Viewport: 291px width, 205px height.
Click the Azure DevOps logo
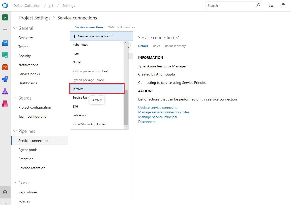5,5
